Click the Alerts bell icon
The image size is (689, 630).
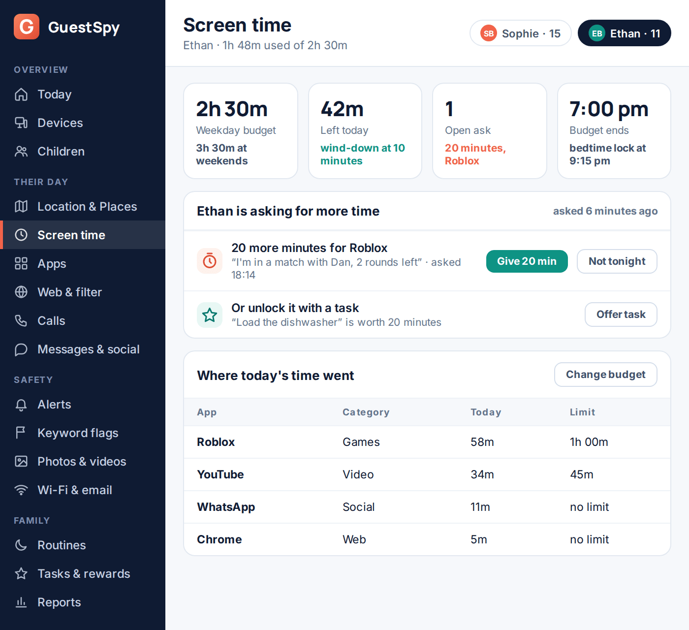coord(21,404)
